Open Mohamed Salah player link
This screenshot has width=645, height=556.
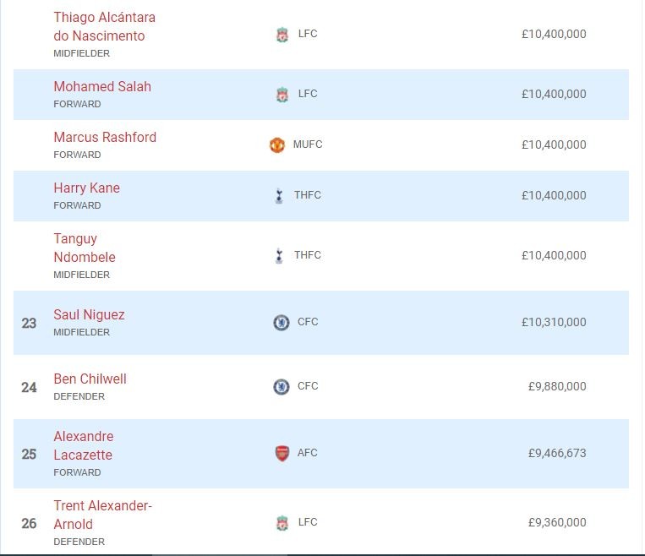(x=102, y=86)
